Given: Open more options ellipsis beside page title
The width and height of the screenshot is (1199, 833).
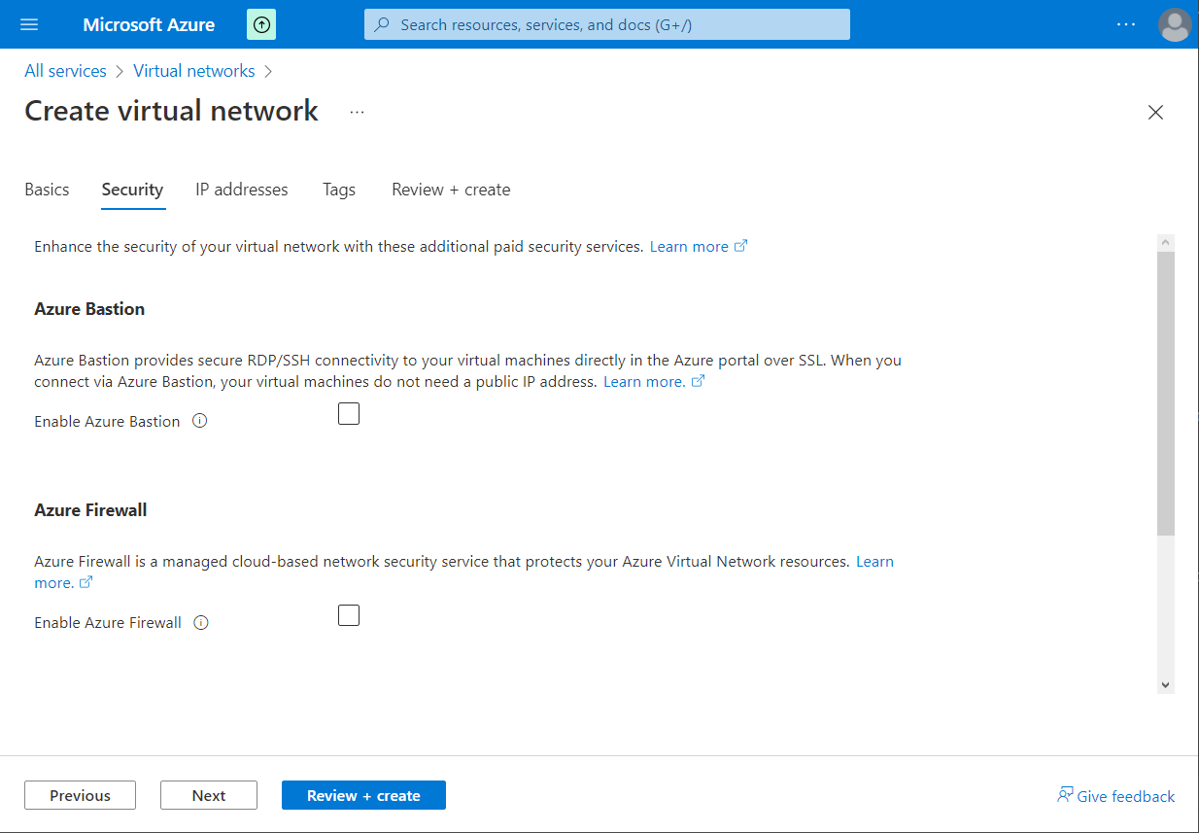Looking at the screenshot, I should pyautogui.click(x=358, y=112).
